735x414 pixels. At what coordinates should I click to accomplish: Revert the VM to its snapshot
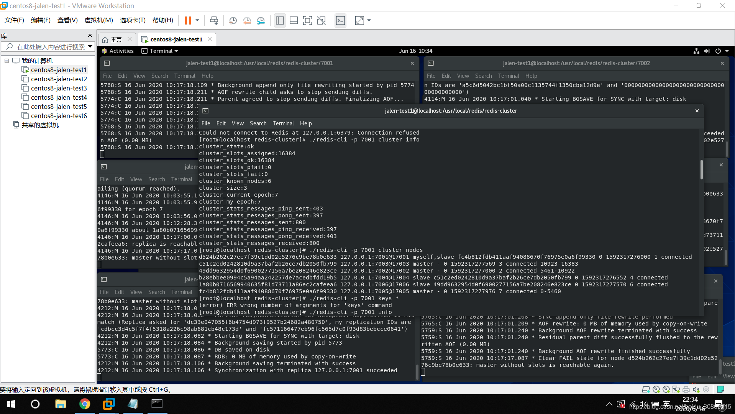click(247, 20)
